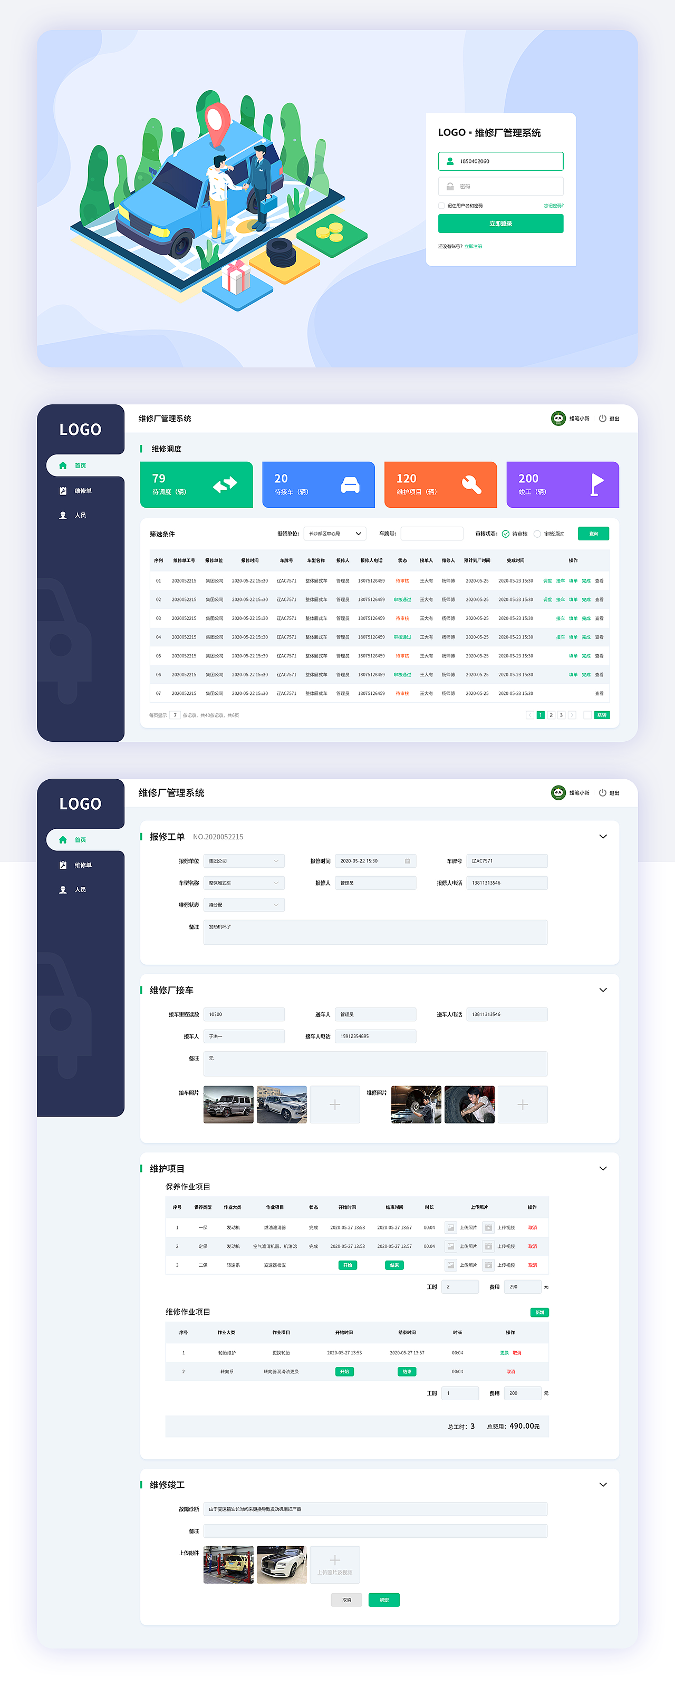This screenshot has height=1687, width=675.
Task: Open first 上传附件 thumbnail
Action: 228,1565
